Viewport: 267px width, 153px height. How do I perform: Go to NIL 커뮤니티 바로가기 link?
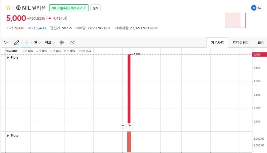coord(69,8)
